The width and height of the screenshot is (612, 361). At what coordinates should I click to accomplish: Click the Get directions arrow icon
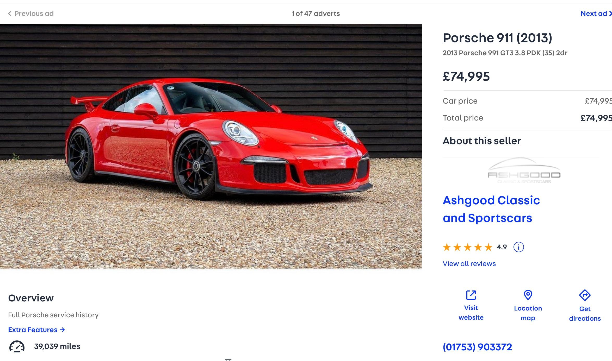click(x=585, y=295)
